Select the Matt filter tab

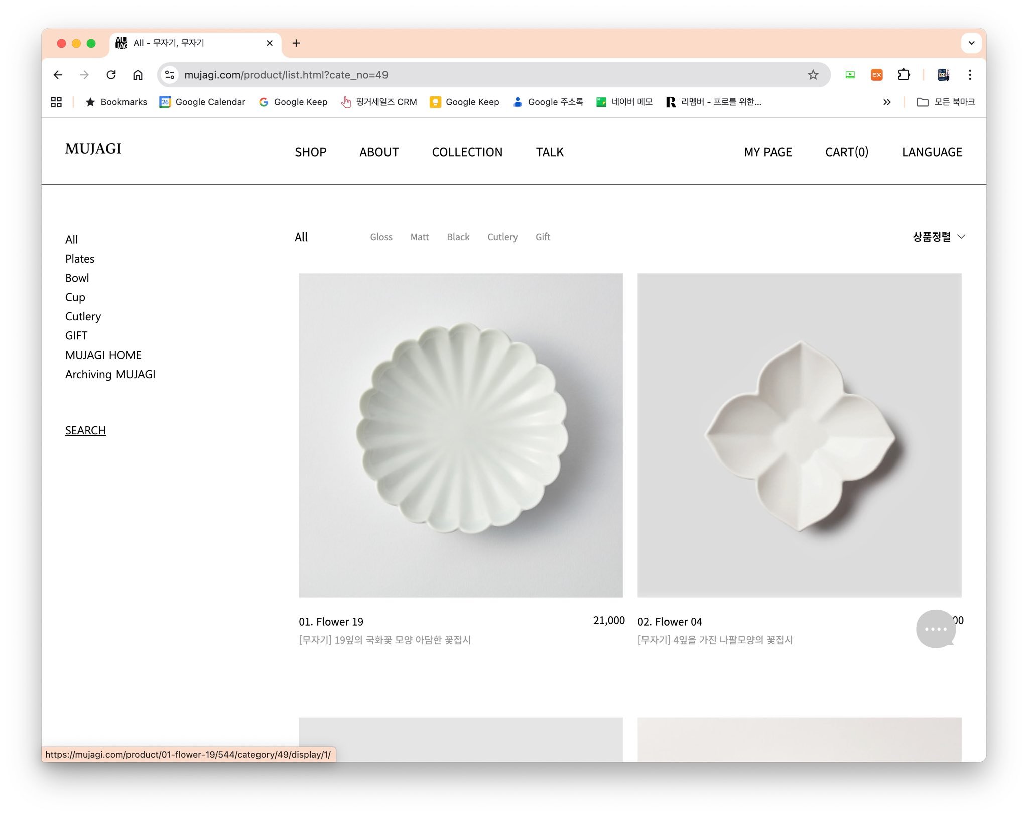(x=419, y=237)
